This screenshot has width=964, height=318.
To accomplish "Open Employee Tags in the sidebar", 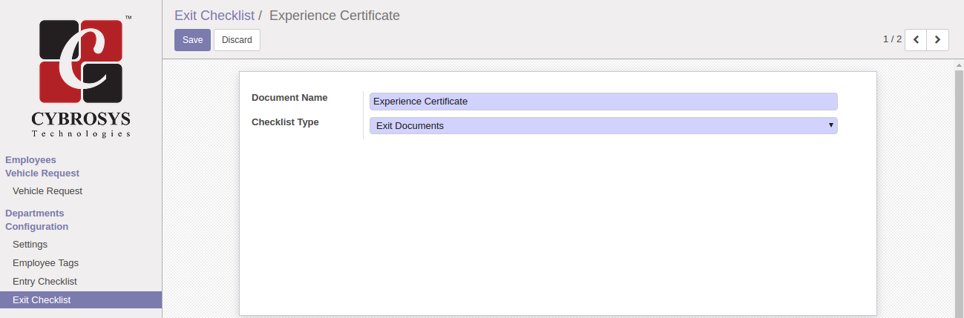I will click(45, 263).
